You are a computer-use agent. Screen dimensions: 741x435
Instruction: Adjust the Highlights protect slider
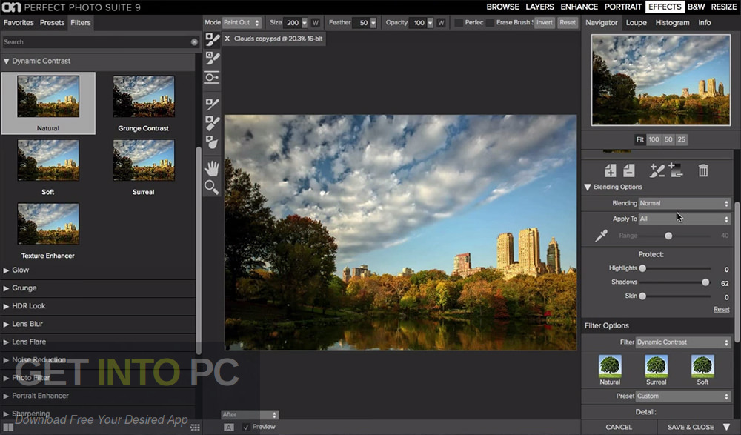click(x=642, y=268)
